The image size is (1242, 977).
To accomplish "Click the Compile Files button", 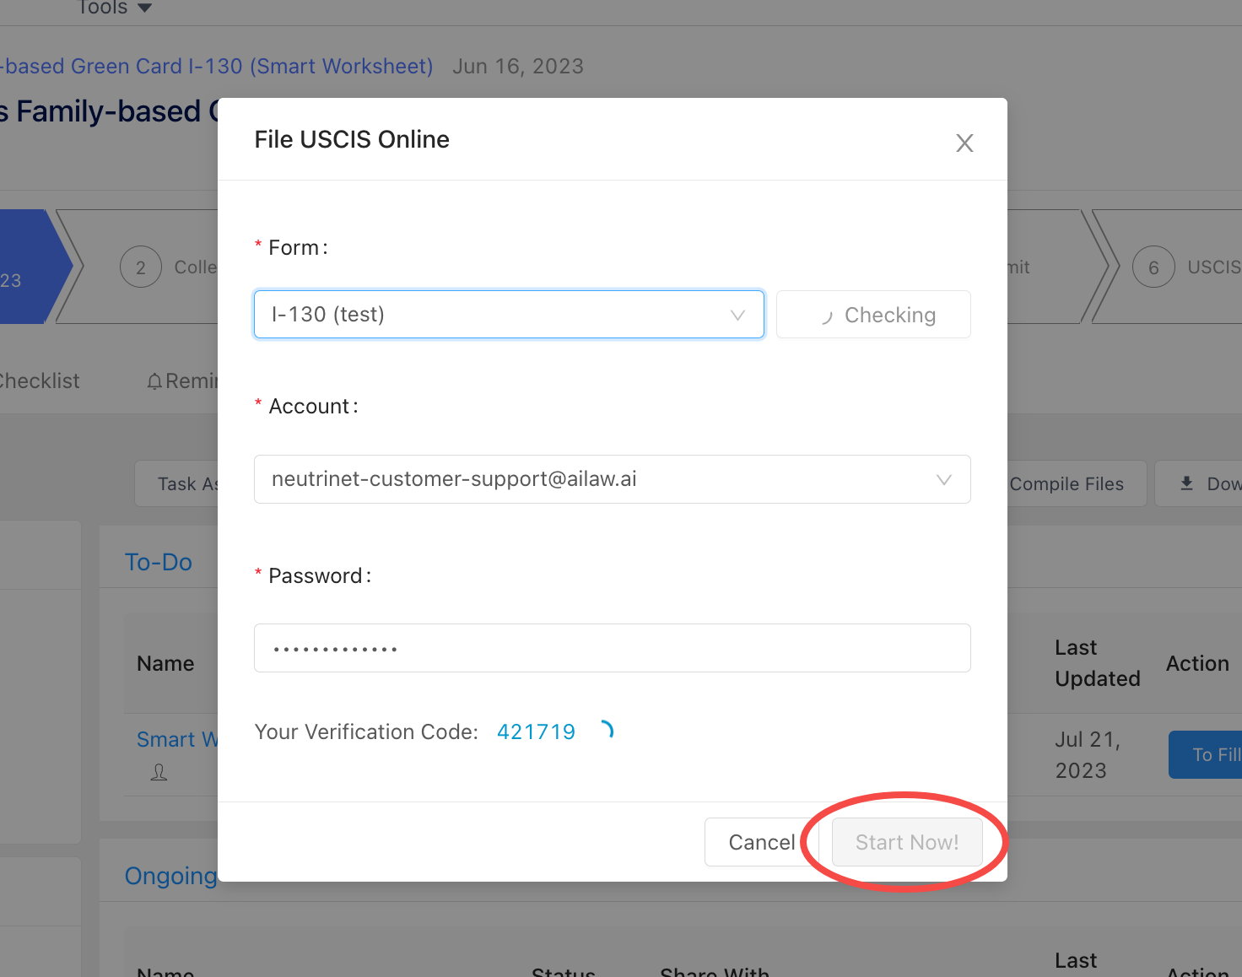I will (x=1066, y=483).
